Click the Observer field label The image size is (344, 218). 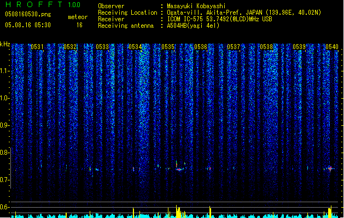(111, 6)
